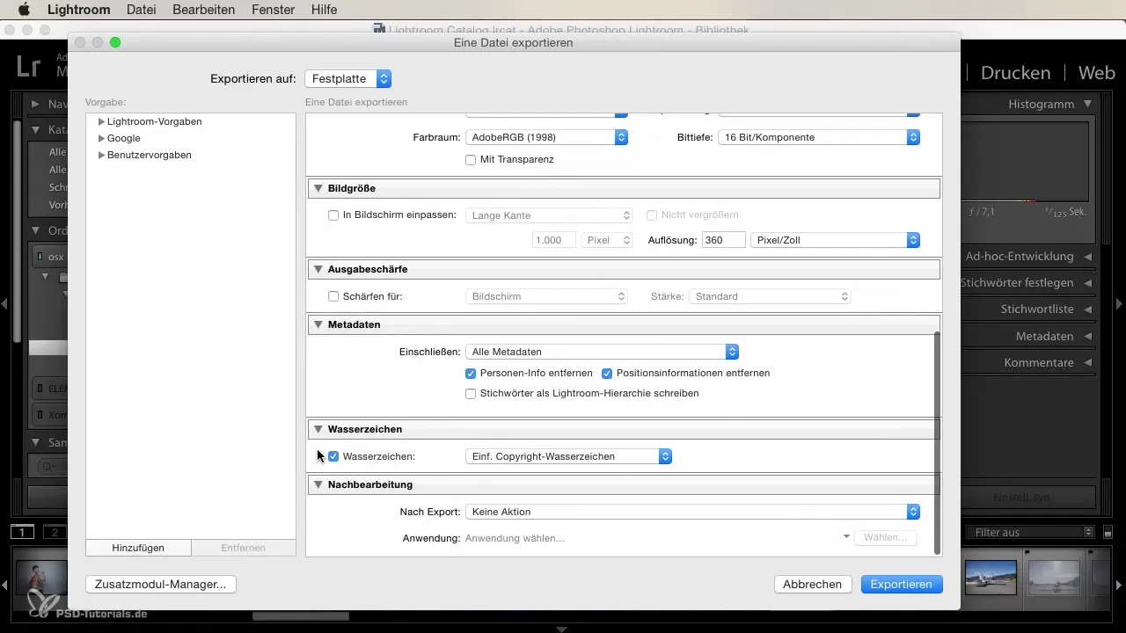Open the Nach Export Keine Aktion dropdown
The height and width of the screenshot is (633, 1126).
coord(692,512)
